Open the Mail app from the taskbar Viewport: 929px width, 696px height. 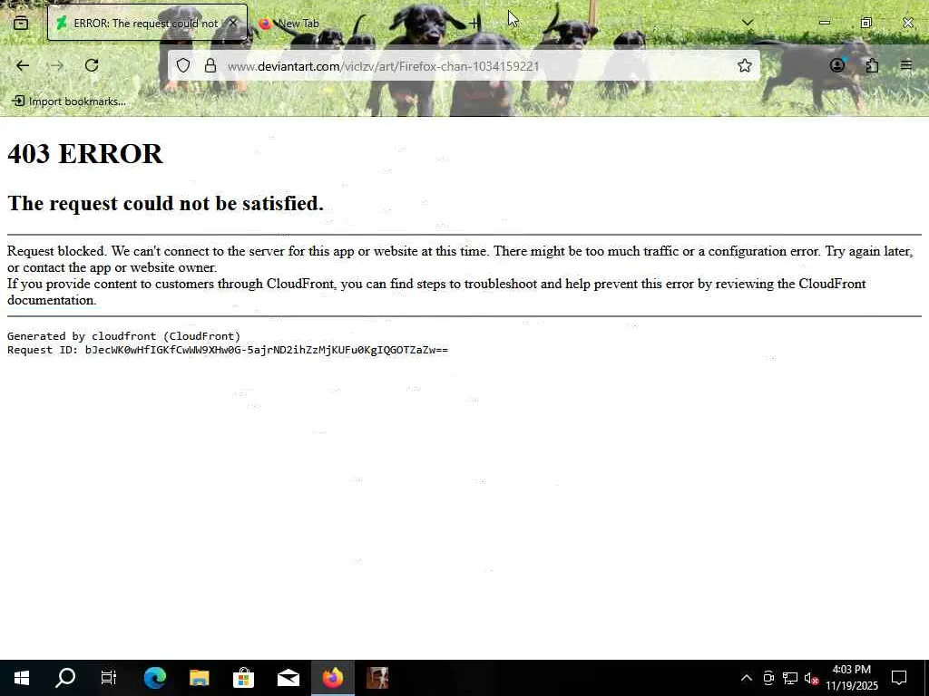pos(288,678)
